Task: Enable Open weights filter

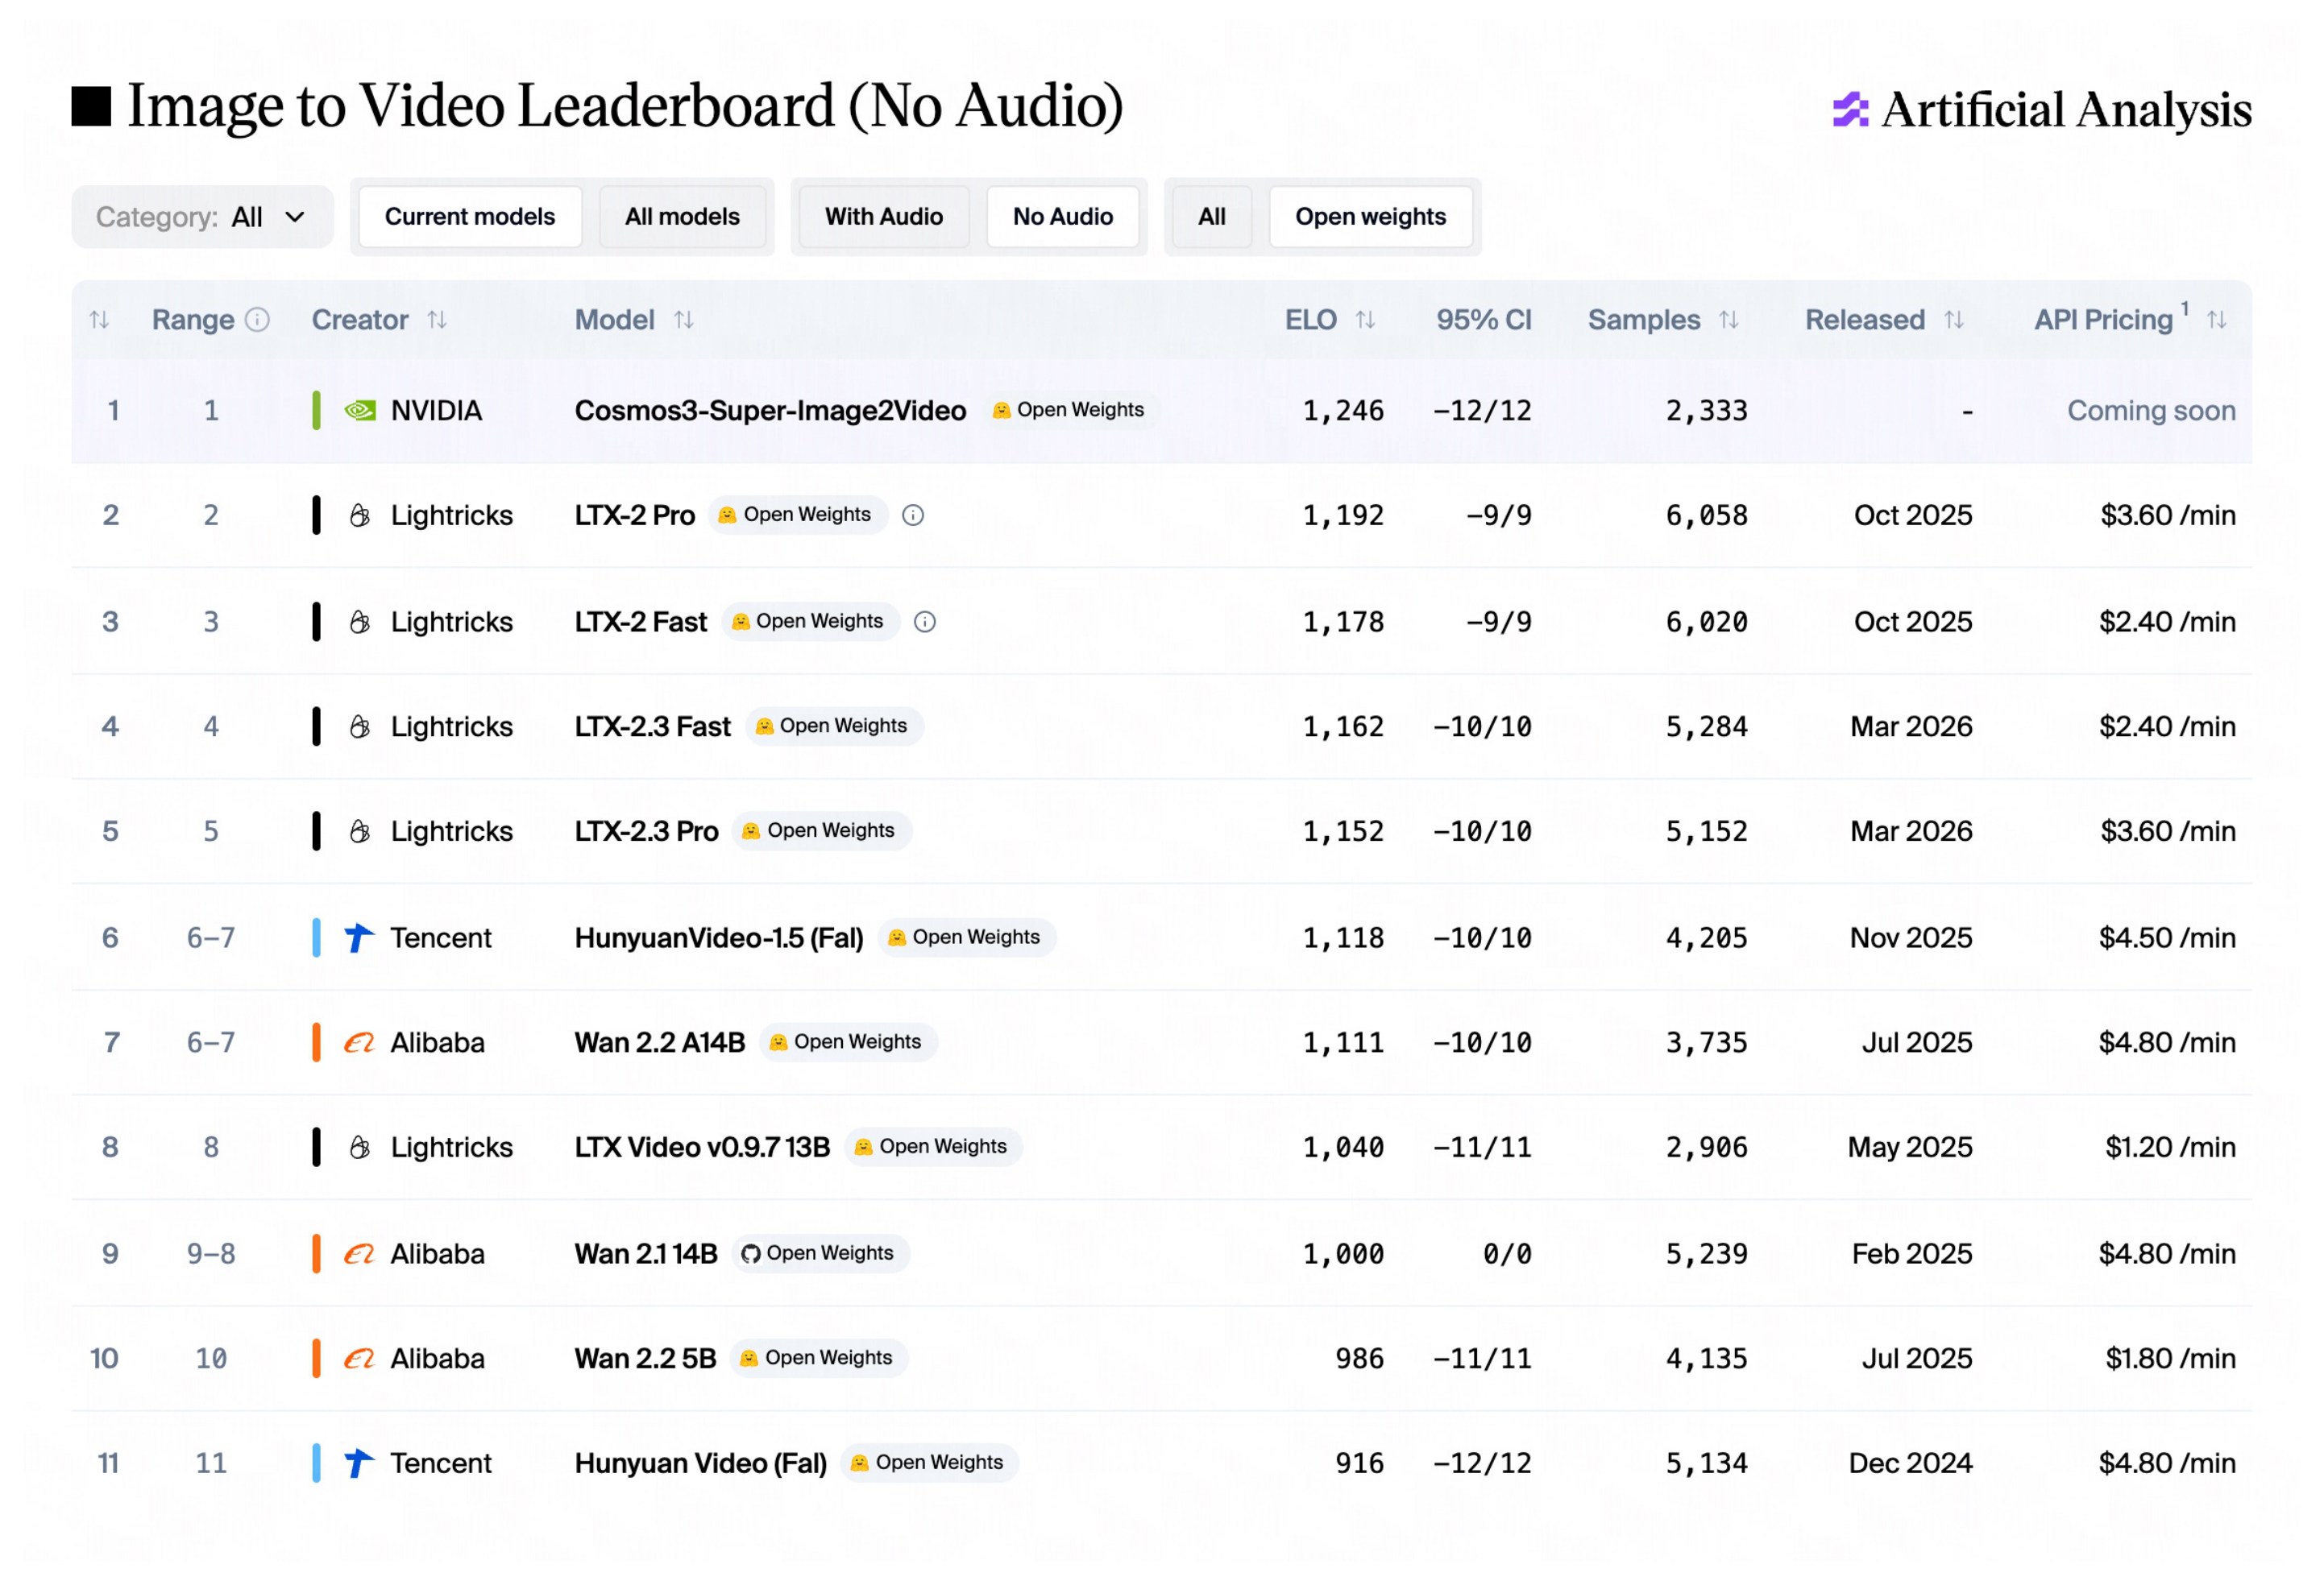Action: [1371, 217]
